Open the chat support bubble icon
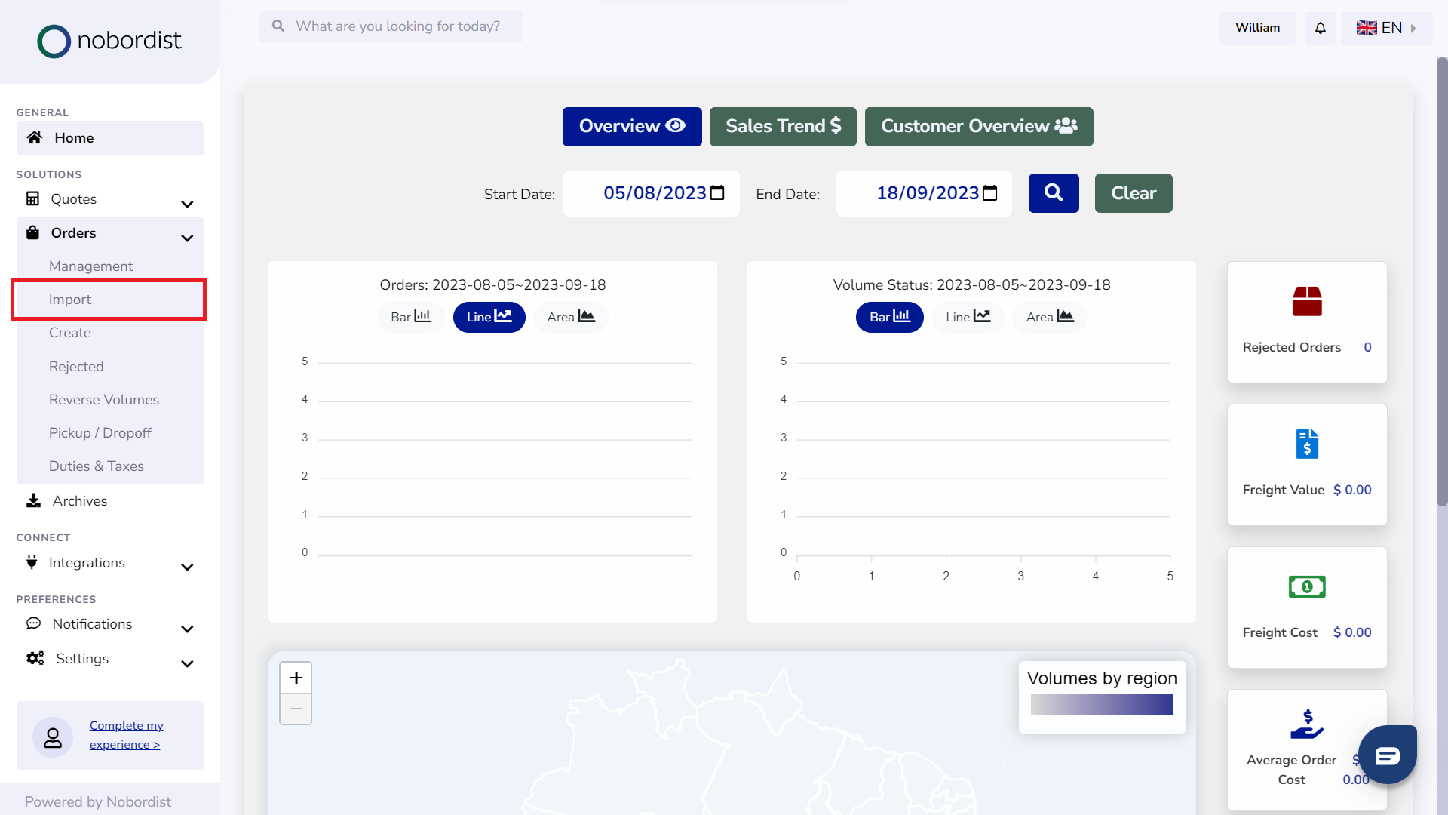The image size is (1448, 815). tap(1387, 755)
